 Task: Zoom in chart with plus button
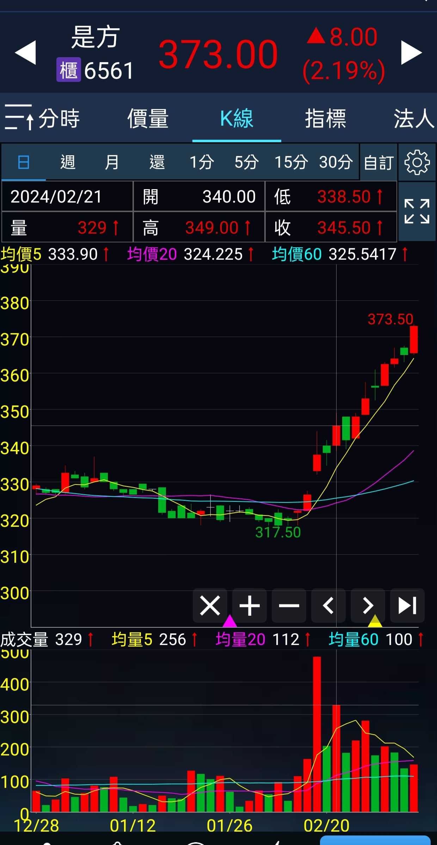[x=250, y=605]
